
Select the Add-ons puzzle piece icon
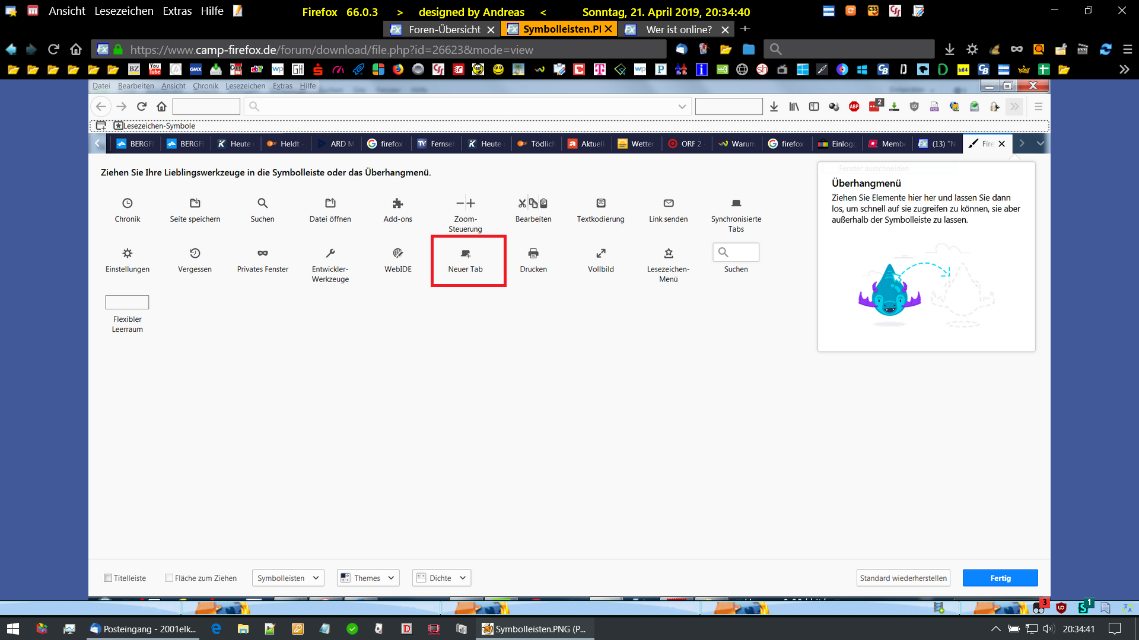[397, 203]
